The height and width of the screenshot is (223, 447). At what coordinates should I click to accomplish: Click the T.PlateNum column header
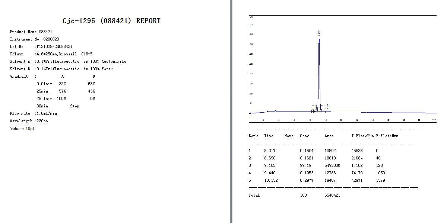pos(362,136)
